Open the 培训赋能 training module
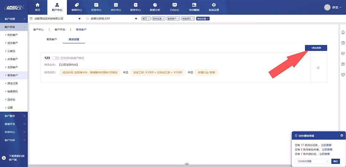 [194, 7]
